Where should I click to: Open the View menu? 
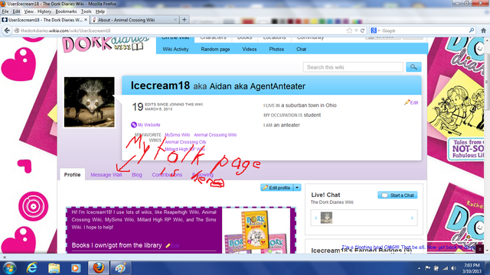28,11
